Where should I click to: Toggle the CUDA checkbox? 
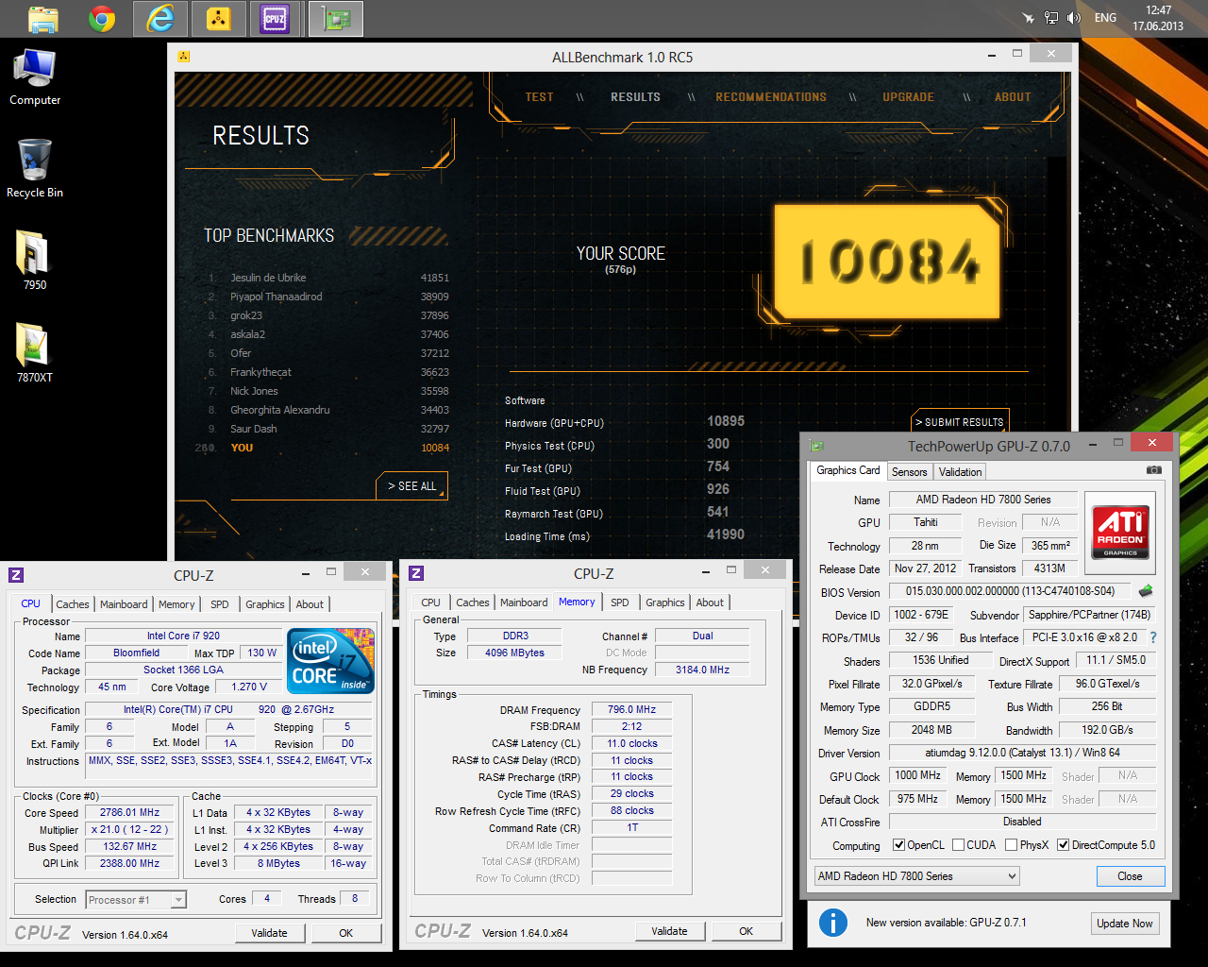point(958,845)
